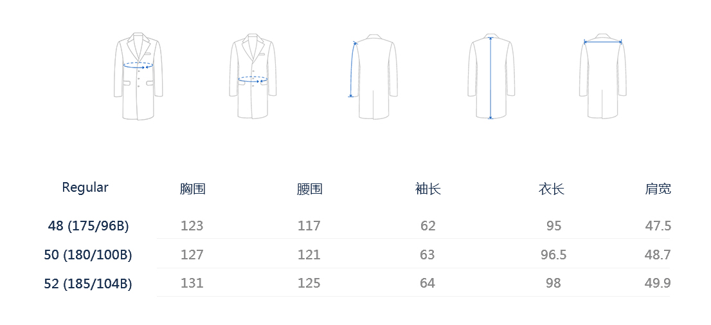Image resolution: width=711 pixels, height=325 pixels.
Task: Click shoulder width value 49.9
Action: (x=658, y=283)
